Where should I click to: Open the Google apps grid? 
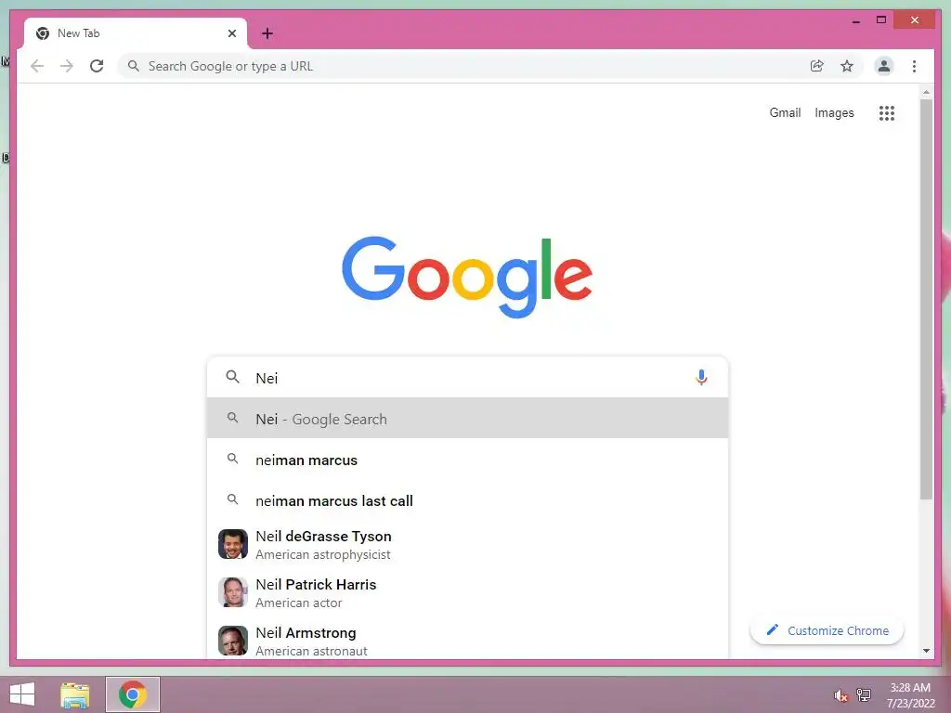887,112
